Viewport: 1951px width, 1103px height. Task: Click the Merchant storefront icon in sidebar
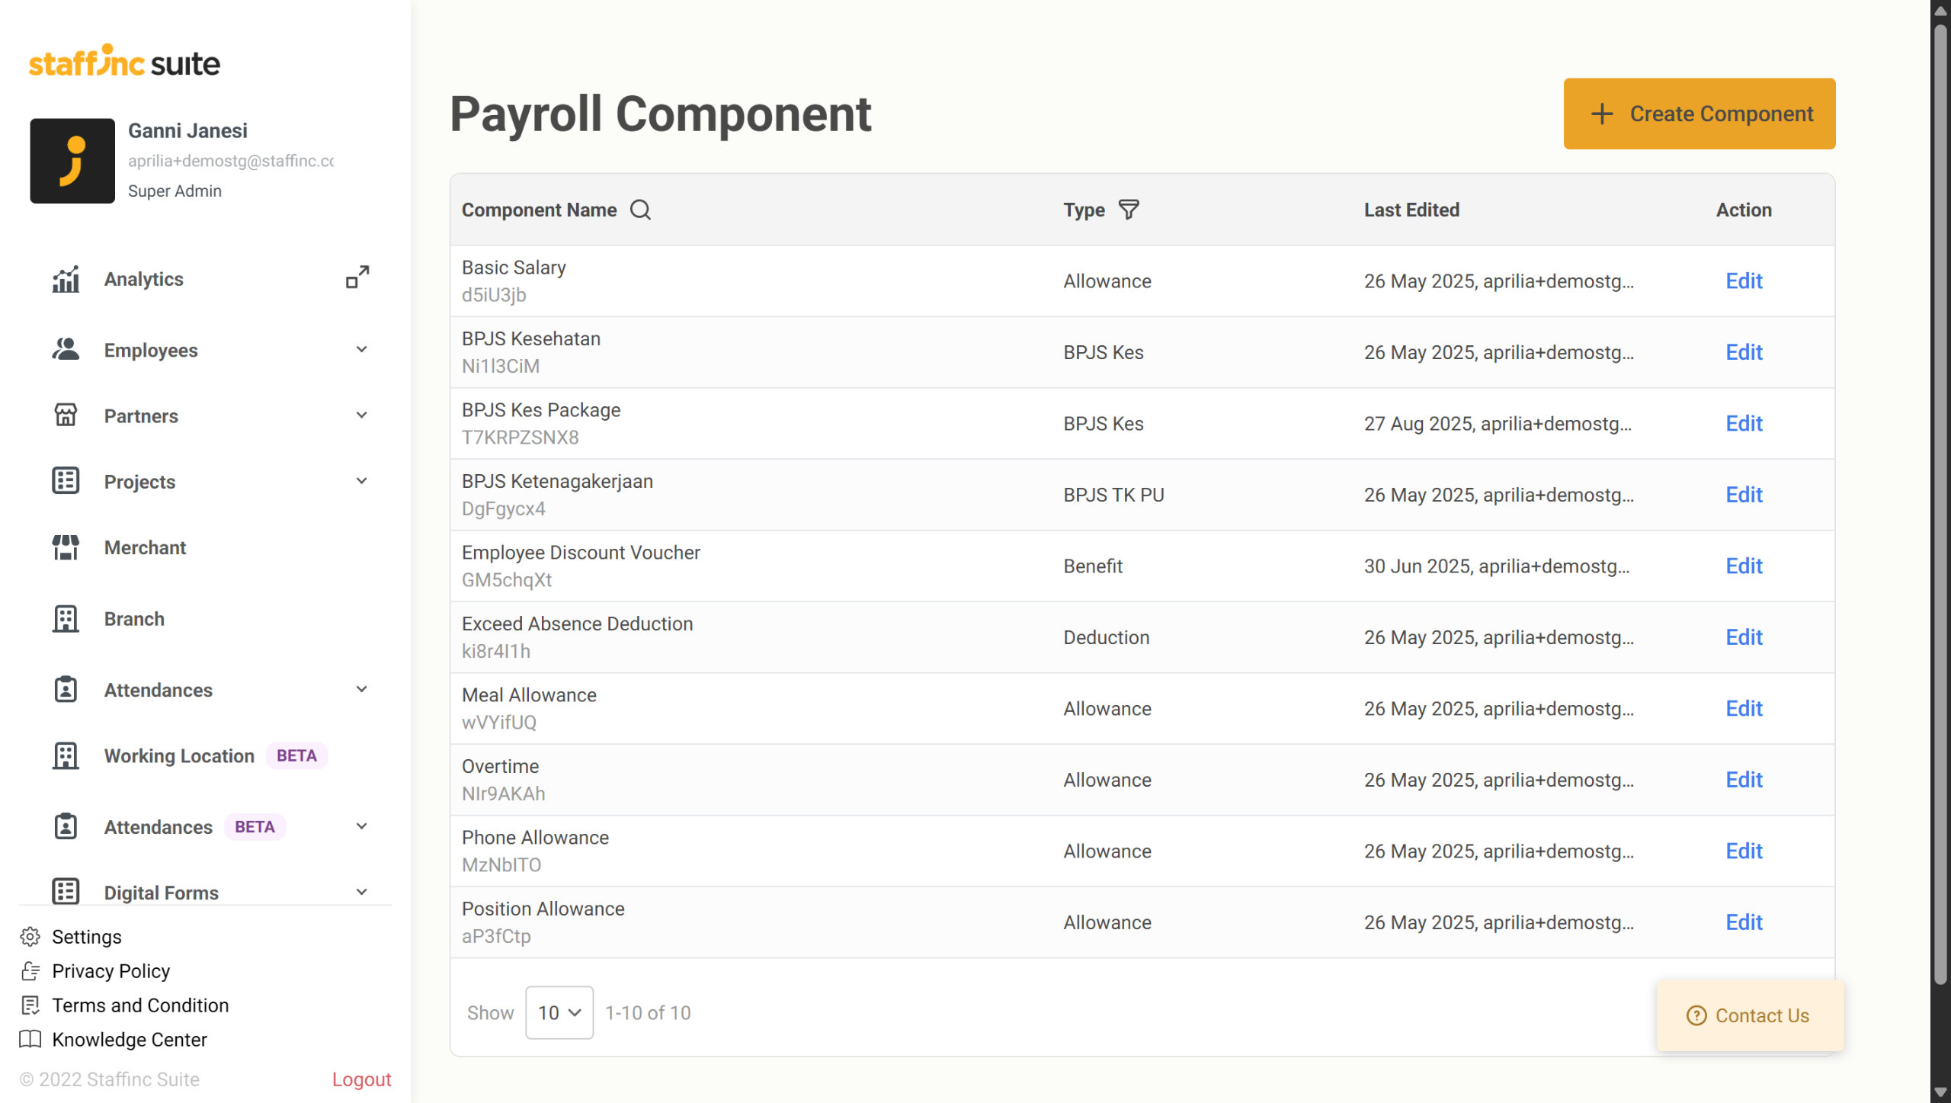(66, 547)
